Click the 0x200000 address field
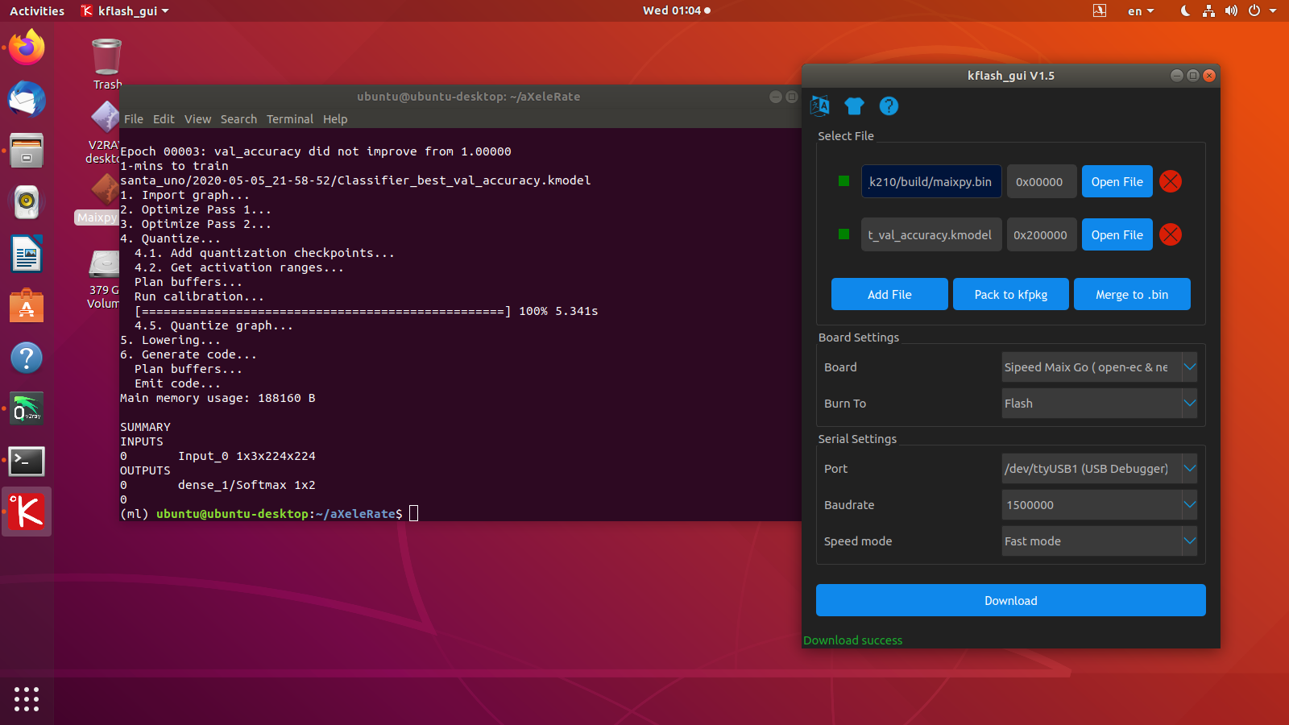 1041,234
